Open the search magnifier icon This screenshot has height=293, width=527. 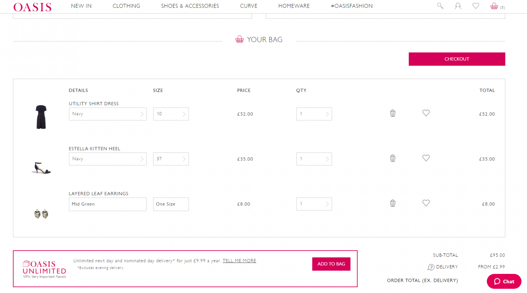pyautogui.click(x=440, y=6)
